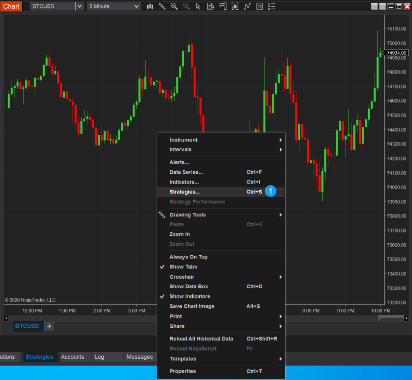Select the Drawing Tools pencil icon in toolbar
The image size is (412, 380).
(x=162, y=6)
